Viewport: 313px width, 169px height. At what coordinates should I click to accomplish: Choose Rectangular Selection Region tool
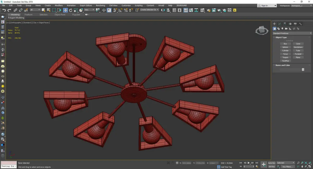[x=54, y=10]
